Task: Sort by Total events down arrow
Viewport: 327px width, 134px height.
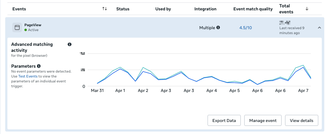Action: tap(307, 9)
